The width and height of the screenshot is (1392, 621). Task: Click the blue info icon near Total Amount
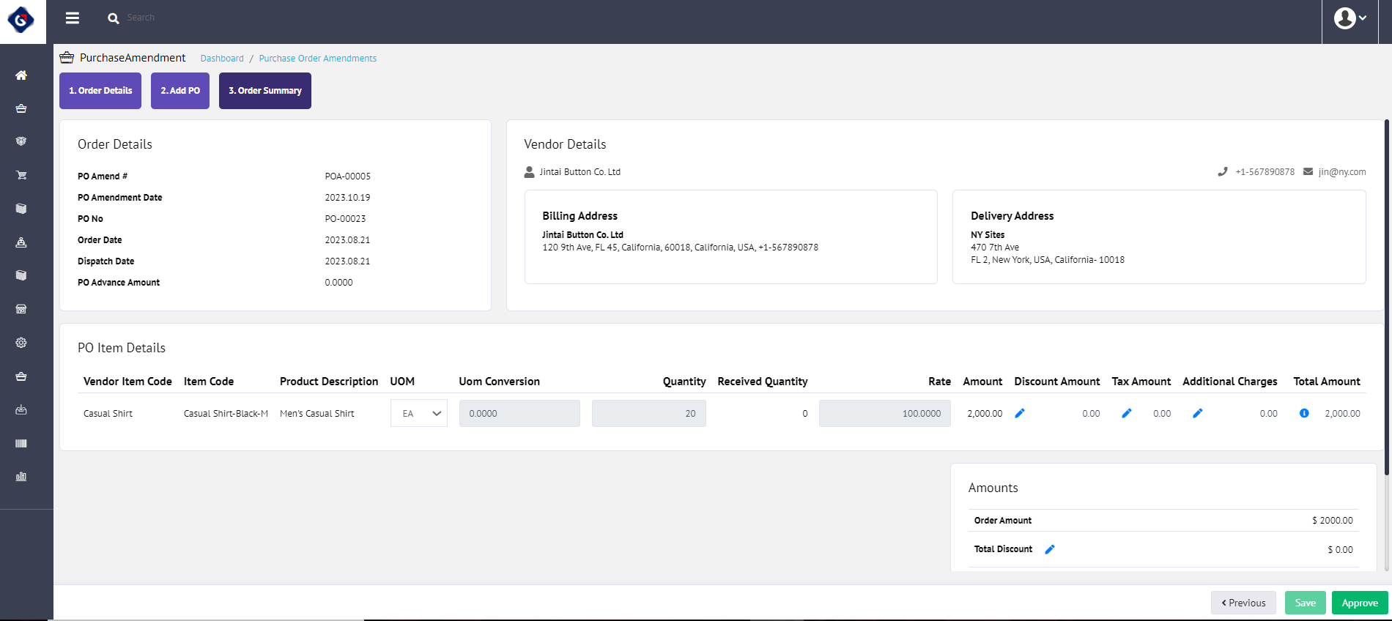coord(1304,414)
